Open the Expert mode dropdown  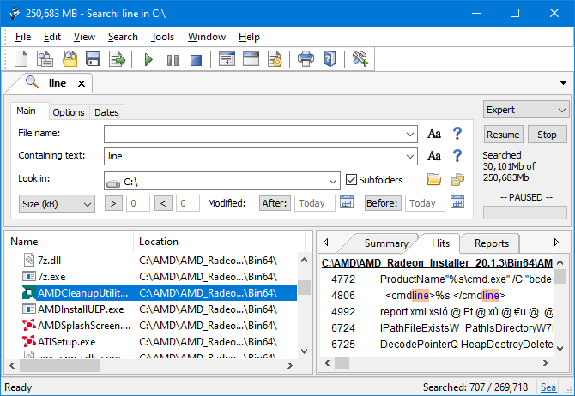525,110
